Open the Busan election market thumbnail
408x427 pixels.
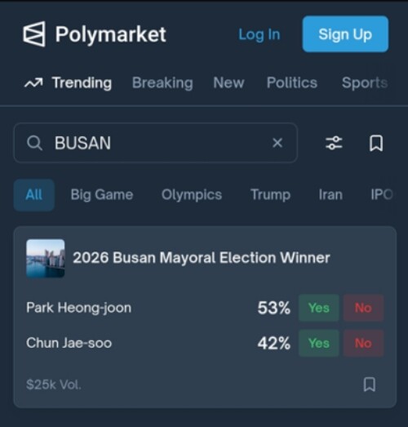tap(46, 259)
